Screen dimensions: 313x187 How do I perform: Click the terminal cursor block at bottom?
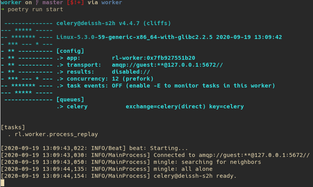pyautogui.click(x=2, y=183)
